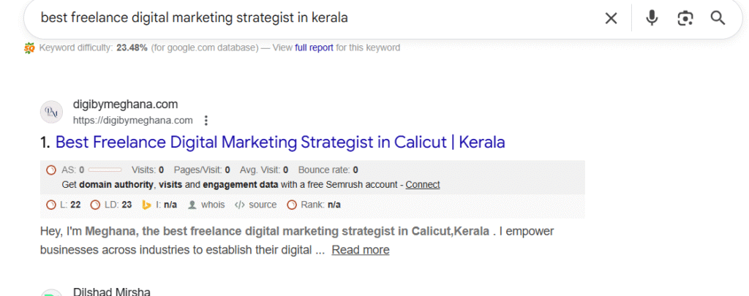Click the digibymeghana.com site favicon
The width and height of the screenshot is (749, 296).
click(x=51, y=112)
